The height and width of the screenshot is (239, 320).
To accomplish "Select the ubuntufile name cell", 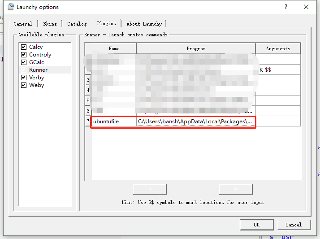I will coord(114,121).
